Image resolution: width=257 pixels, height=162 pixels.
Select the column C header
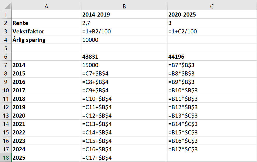click(x=212, y=6)
